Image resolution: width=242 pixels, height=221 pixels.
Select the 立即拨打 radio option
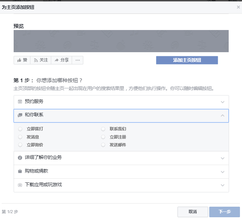[x=20, y=129]
